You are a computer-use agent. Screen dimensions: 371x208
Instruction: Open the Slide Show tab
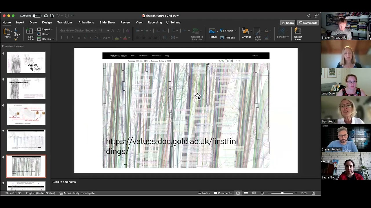(107, 22)
